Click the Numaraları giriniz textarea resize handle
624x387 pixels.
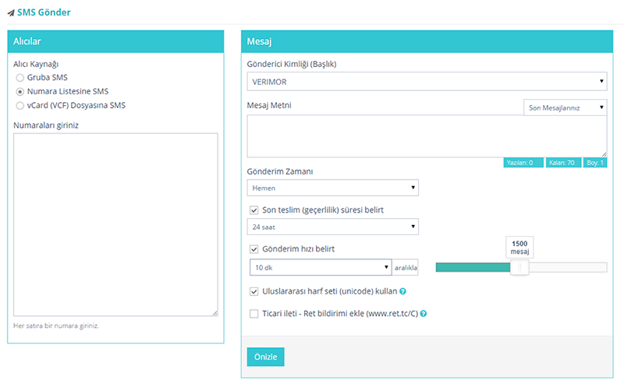(215, 313)
